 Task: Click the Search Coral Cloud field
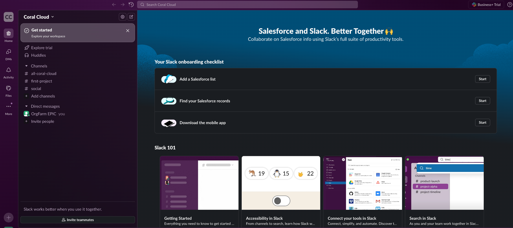coord(247,5)
